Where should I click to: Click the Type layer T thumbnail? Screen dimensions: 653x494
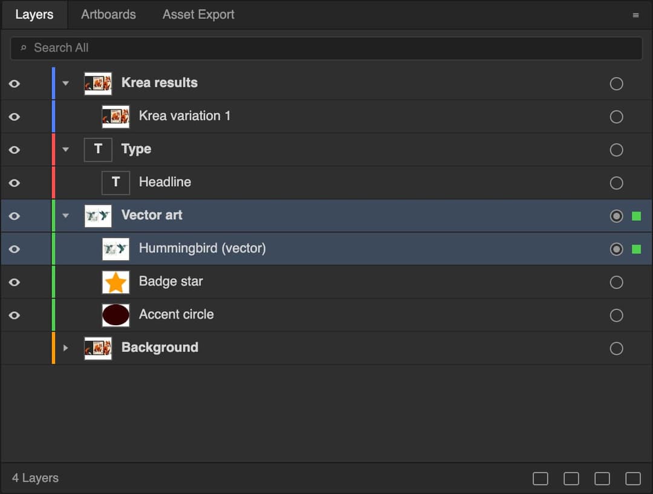pyautogui.click(x=98, y=149)
